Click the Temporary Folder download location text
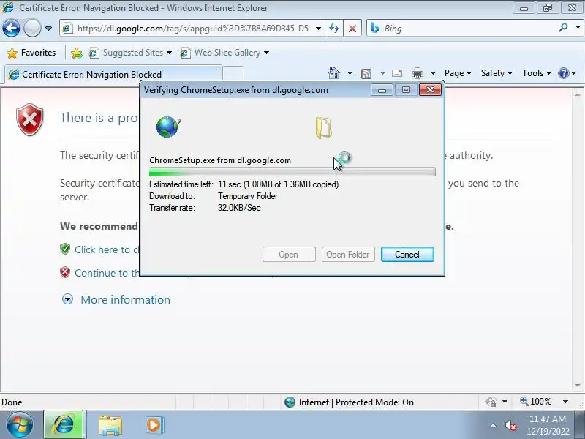This screenshot has height=439, width=585. click(248, 196)
